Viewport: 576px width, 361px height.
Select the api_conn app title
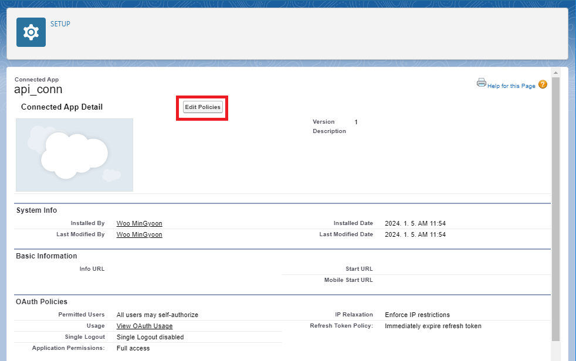(x=38, y=89)
